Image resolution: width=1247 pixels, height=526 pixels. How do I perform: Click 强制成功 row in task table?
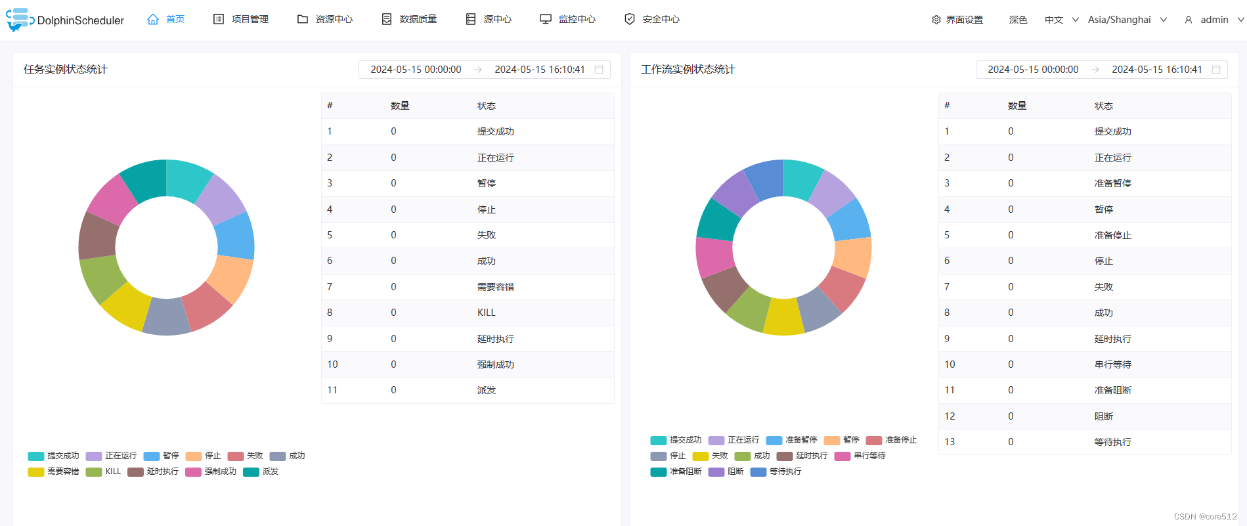click(x=468, y=364)
